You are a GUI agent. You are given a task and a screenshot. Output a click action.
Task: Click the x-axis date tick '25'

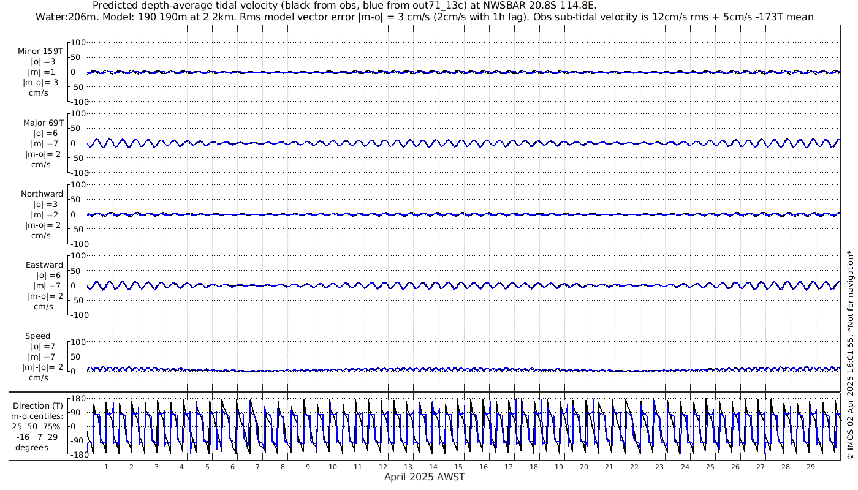(710, 467)
